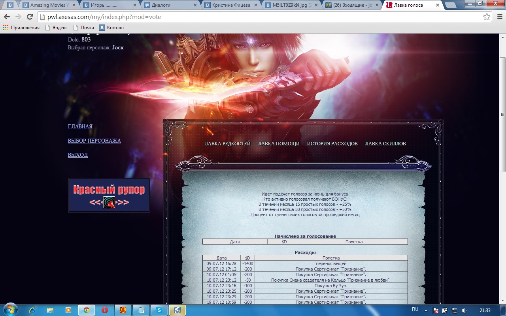506x316 pixels.
Task: Click the Красный рупор banner
Action: coord(109,195)
